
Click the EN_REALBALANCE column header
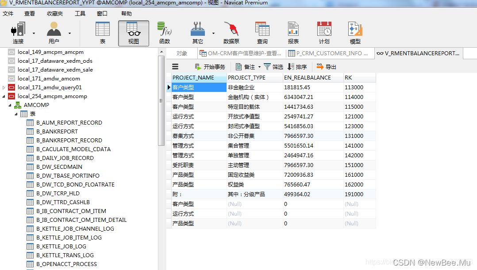click(313, 77)
